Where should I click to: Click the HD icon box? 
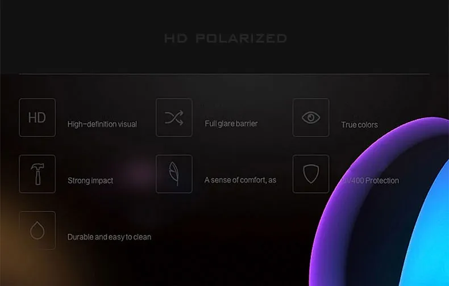(37, 117)
